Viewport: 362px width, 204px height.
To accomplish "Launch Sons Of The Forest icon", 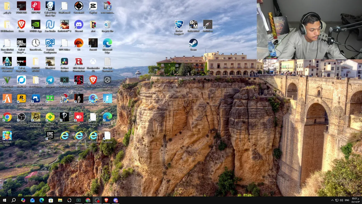I will click(x=79, y=83).
